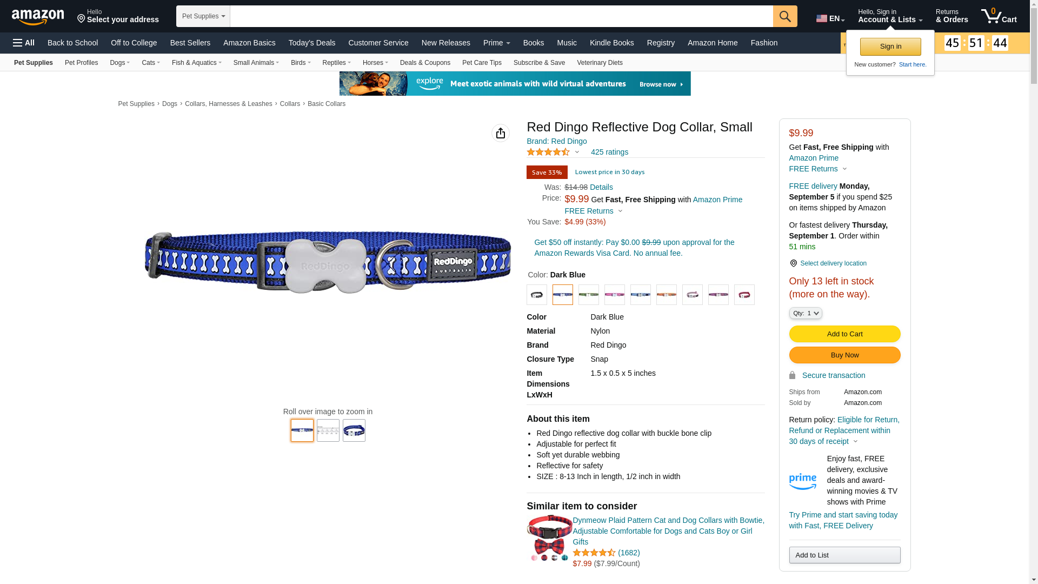Open the 425 ratings link
This screenshot has width=1038, height=584.
[609, 152]
